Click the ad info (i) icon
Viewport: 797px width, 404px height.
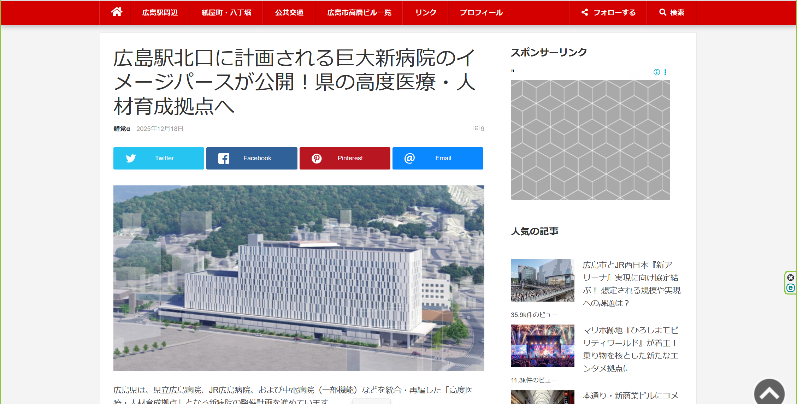[x=656, y=72]
